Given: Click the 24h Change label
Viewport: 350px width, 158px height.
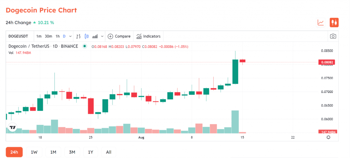Looking at the screenshot, I should click(18, 23).
